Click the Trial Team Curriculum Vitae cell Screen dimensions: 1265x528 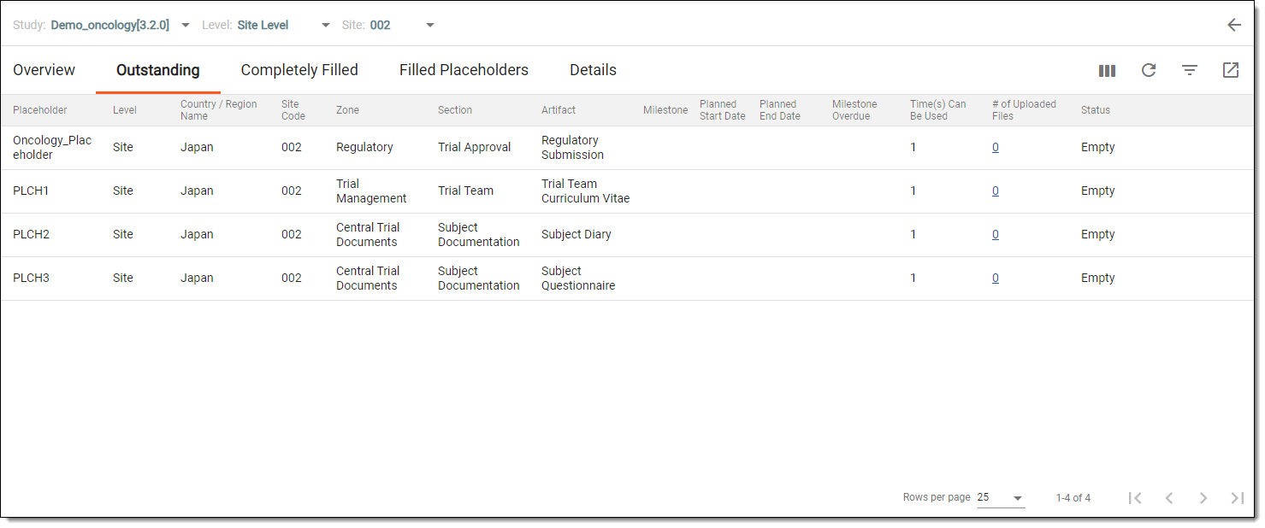585,191
